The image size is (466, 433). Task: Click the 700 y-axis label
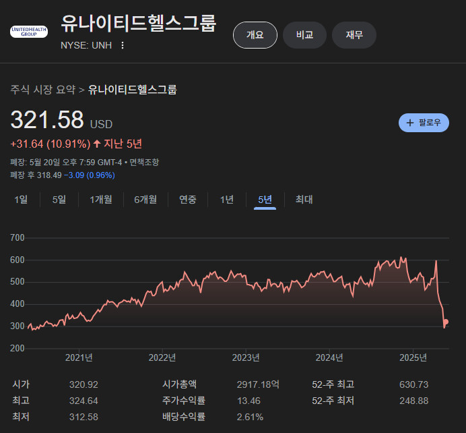tap(18, 238)
